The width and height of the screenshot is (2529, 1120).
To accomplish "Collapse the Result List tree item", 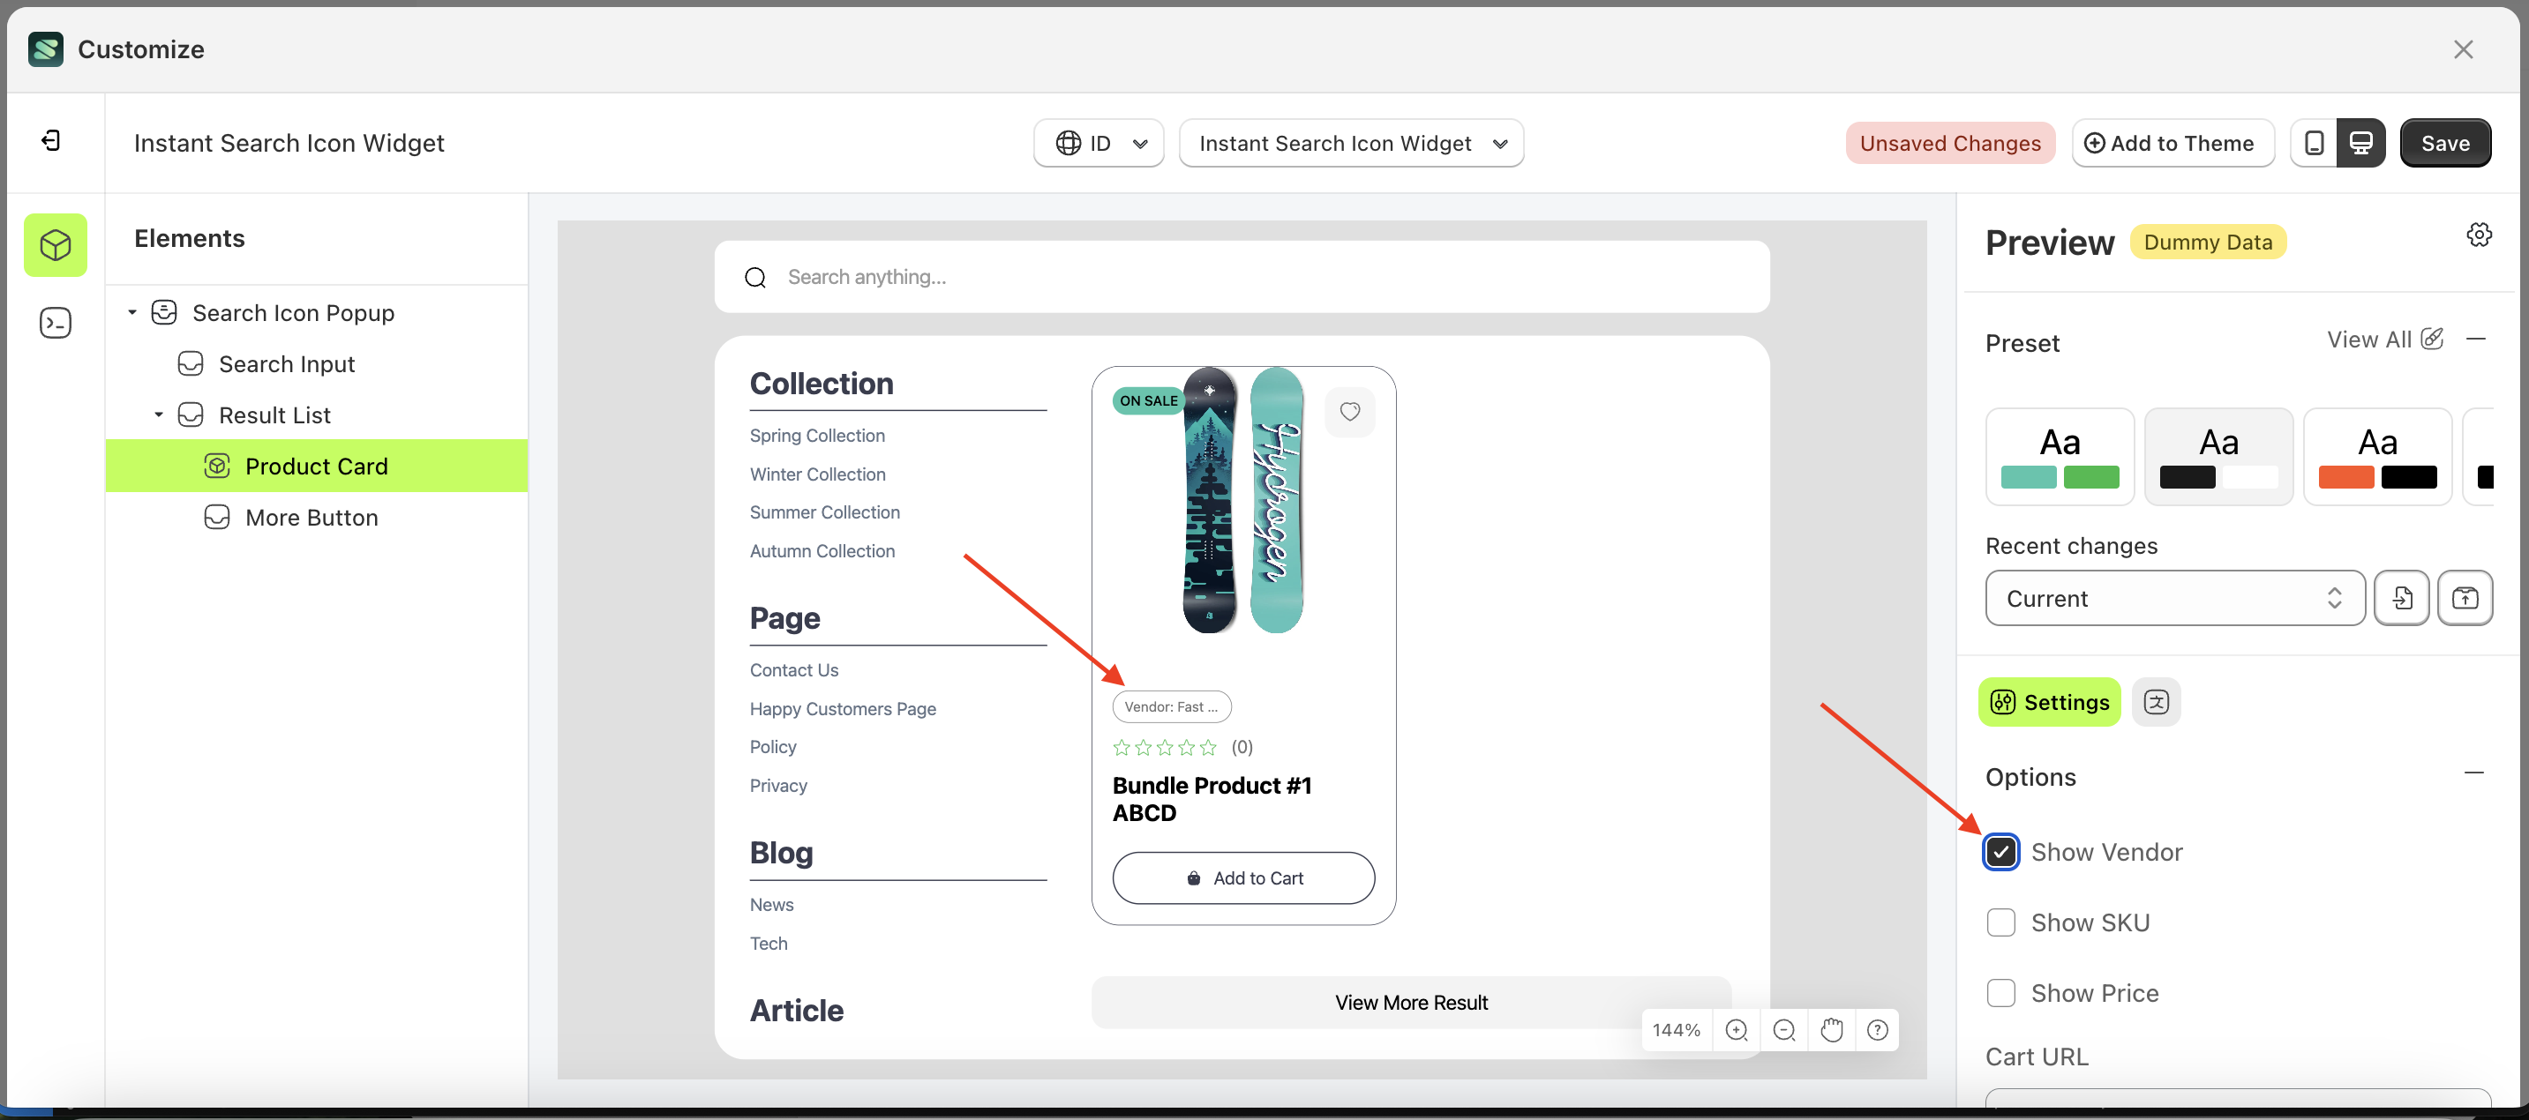I will pyautogui.click(x=160, y=414).
